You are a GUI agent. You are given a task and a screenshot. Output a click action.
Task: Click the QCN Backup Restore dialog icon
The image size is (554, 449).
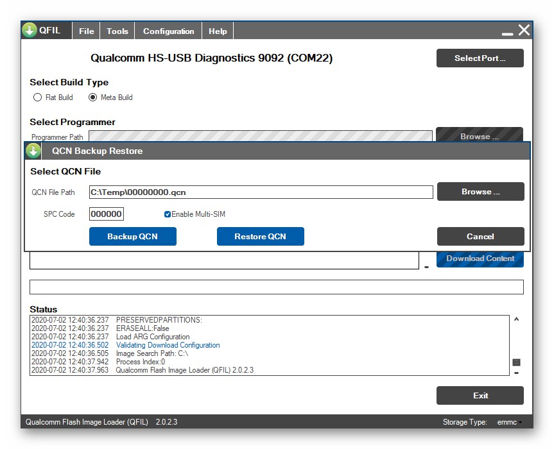pyautogui.click(x=33, y=151)
